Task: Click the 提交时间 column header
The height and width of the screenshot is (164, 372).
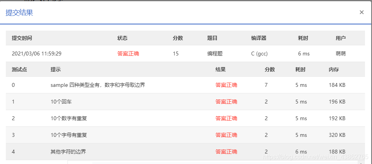Action: (22, 38)
